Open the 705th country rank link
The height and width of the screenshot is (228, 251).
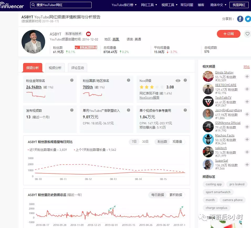(x=88, y=87)
